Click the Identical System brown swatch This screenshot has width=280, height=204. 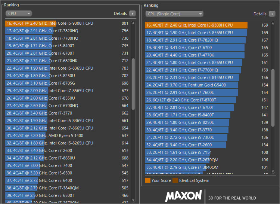(175, 180)
